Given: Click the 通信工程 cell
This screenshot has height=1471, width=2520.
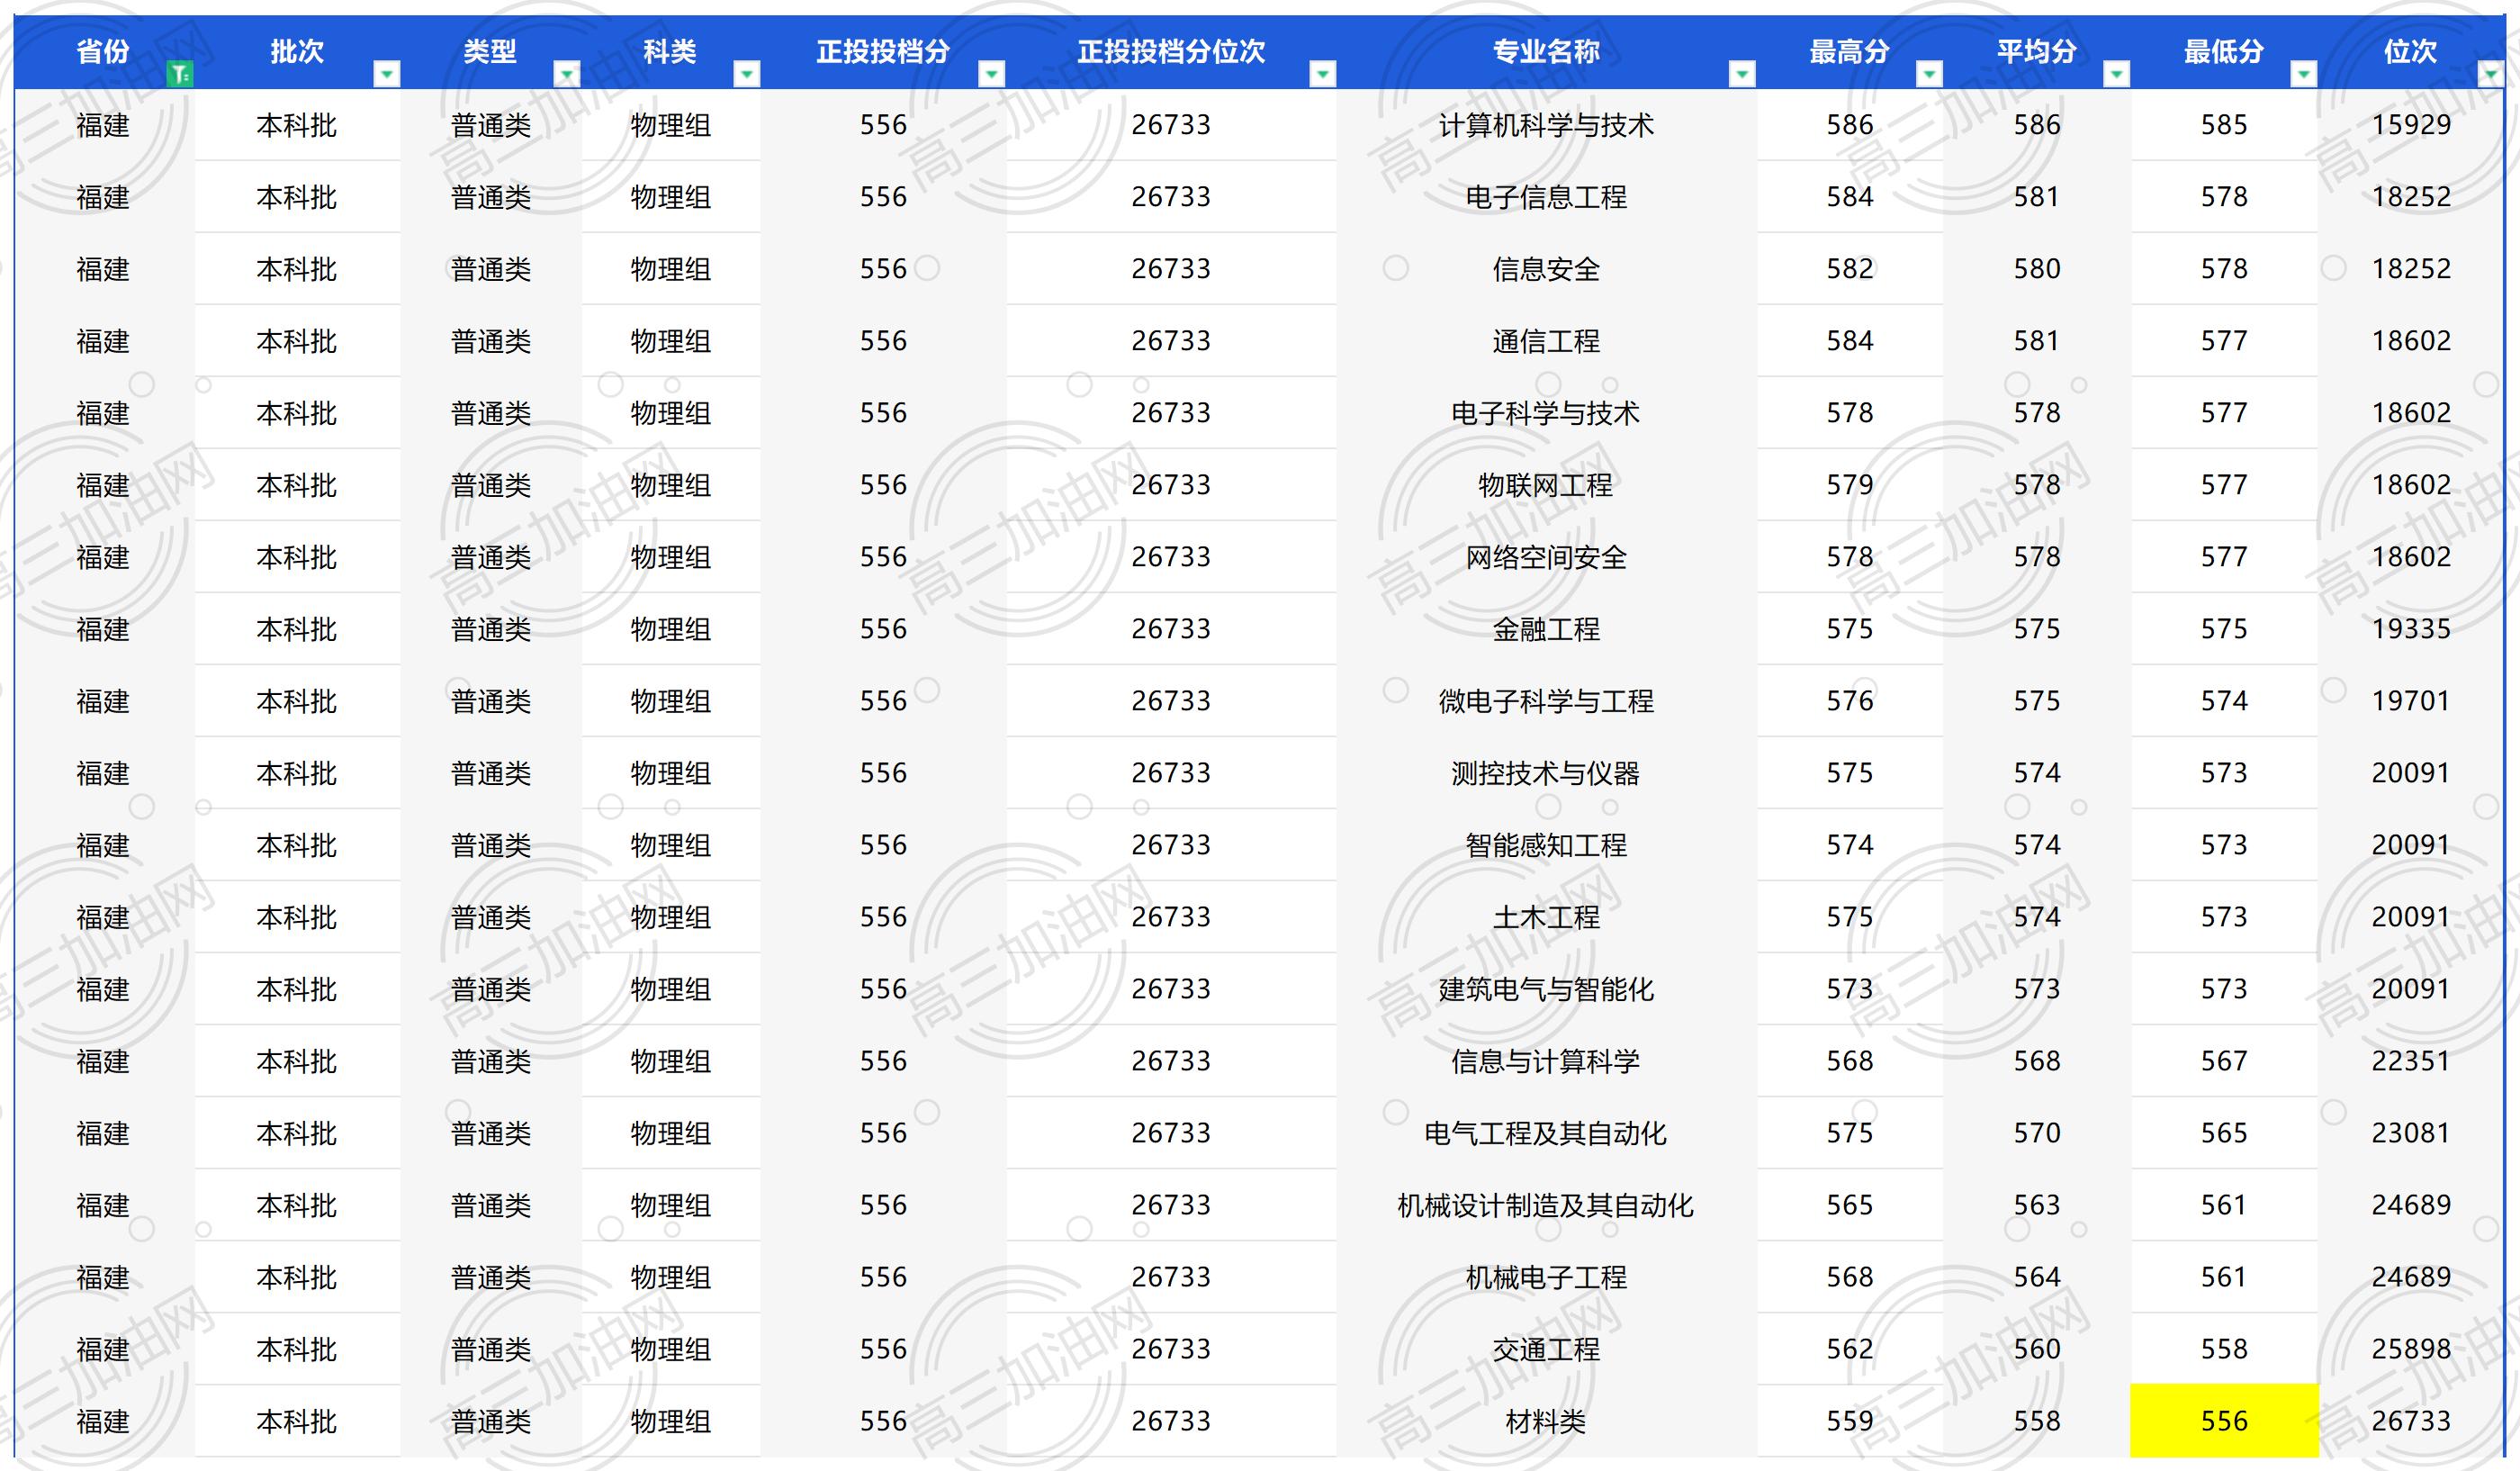Looking at the screenshot, I should click(1546, 341).
